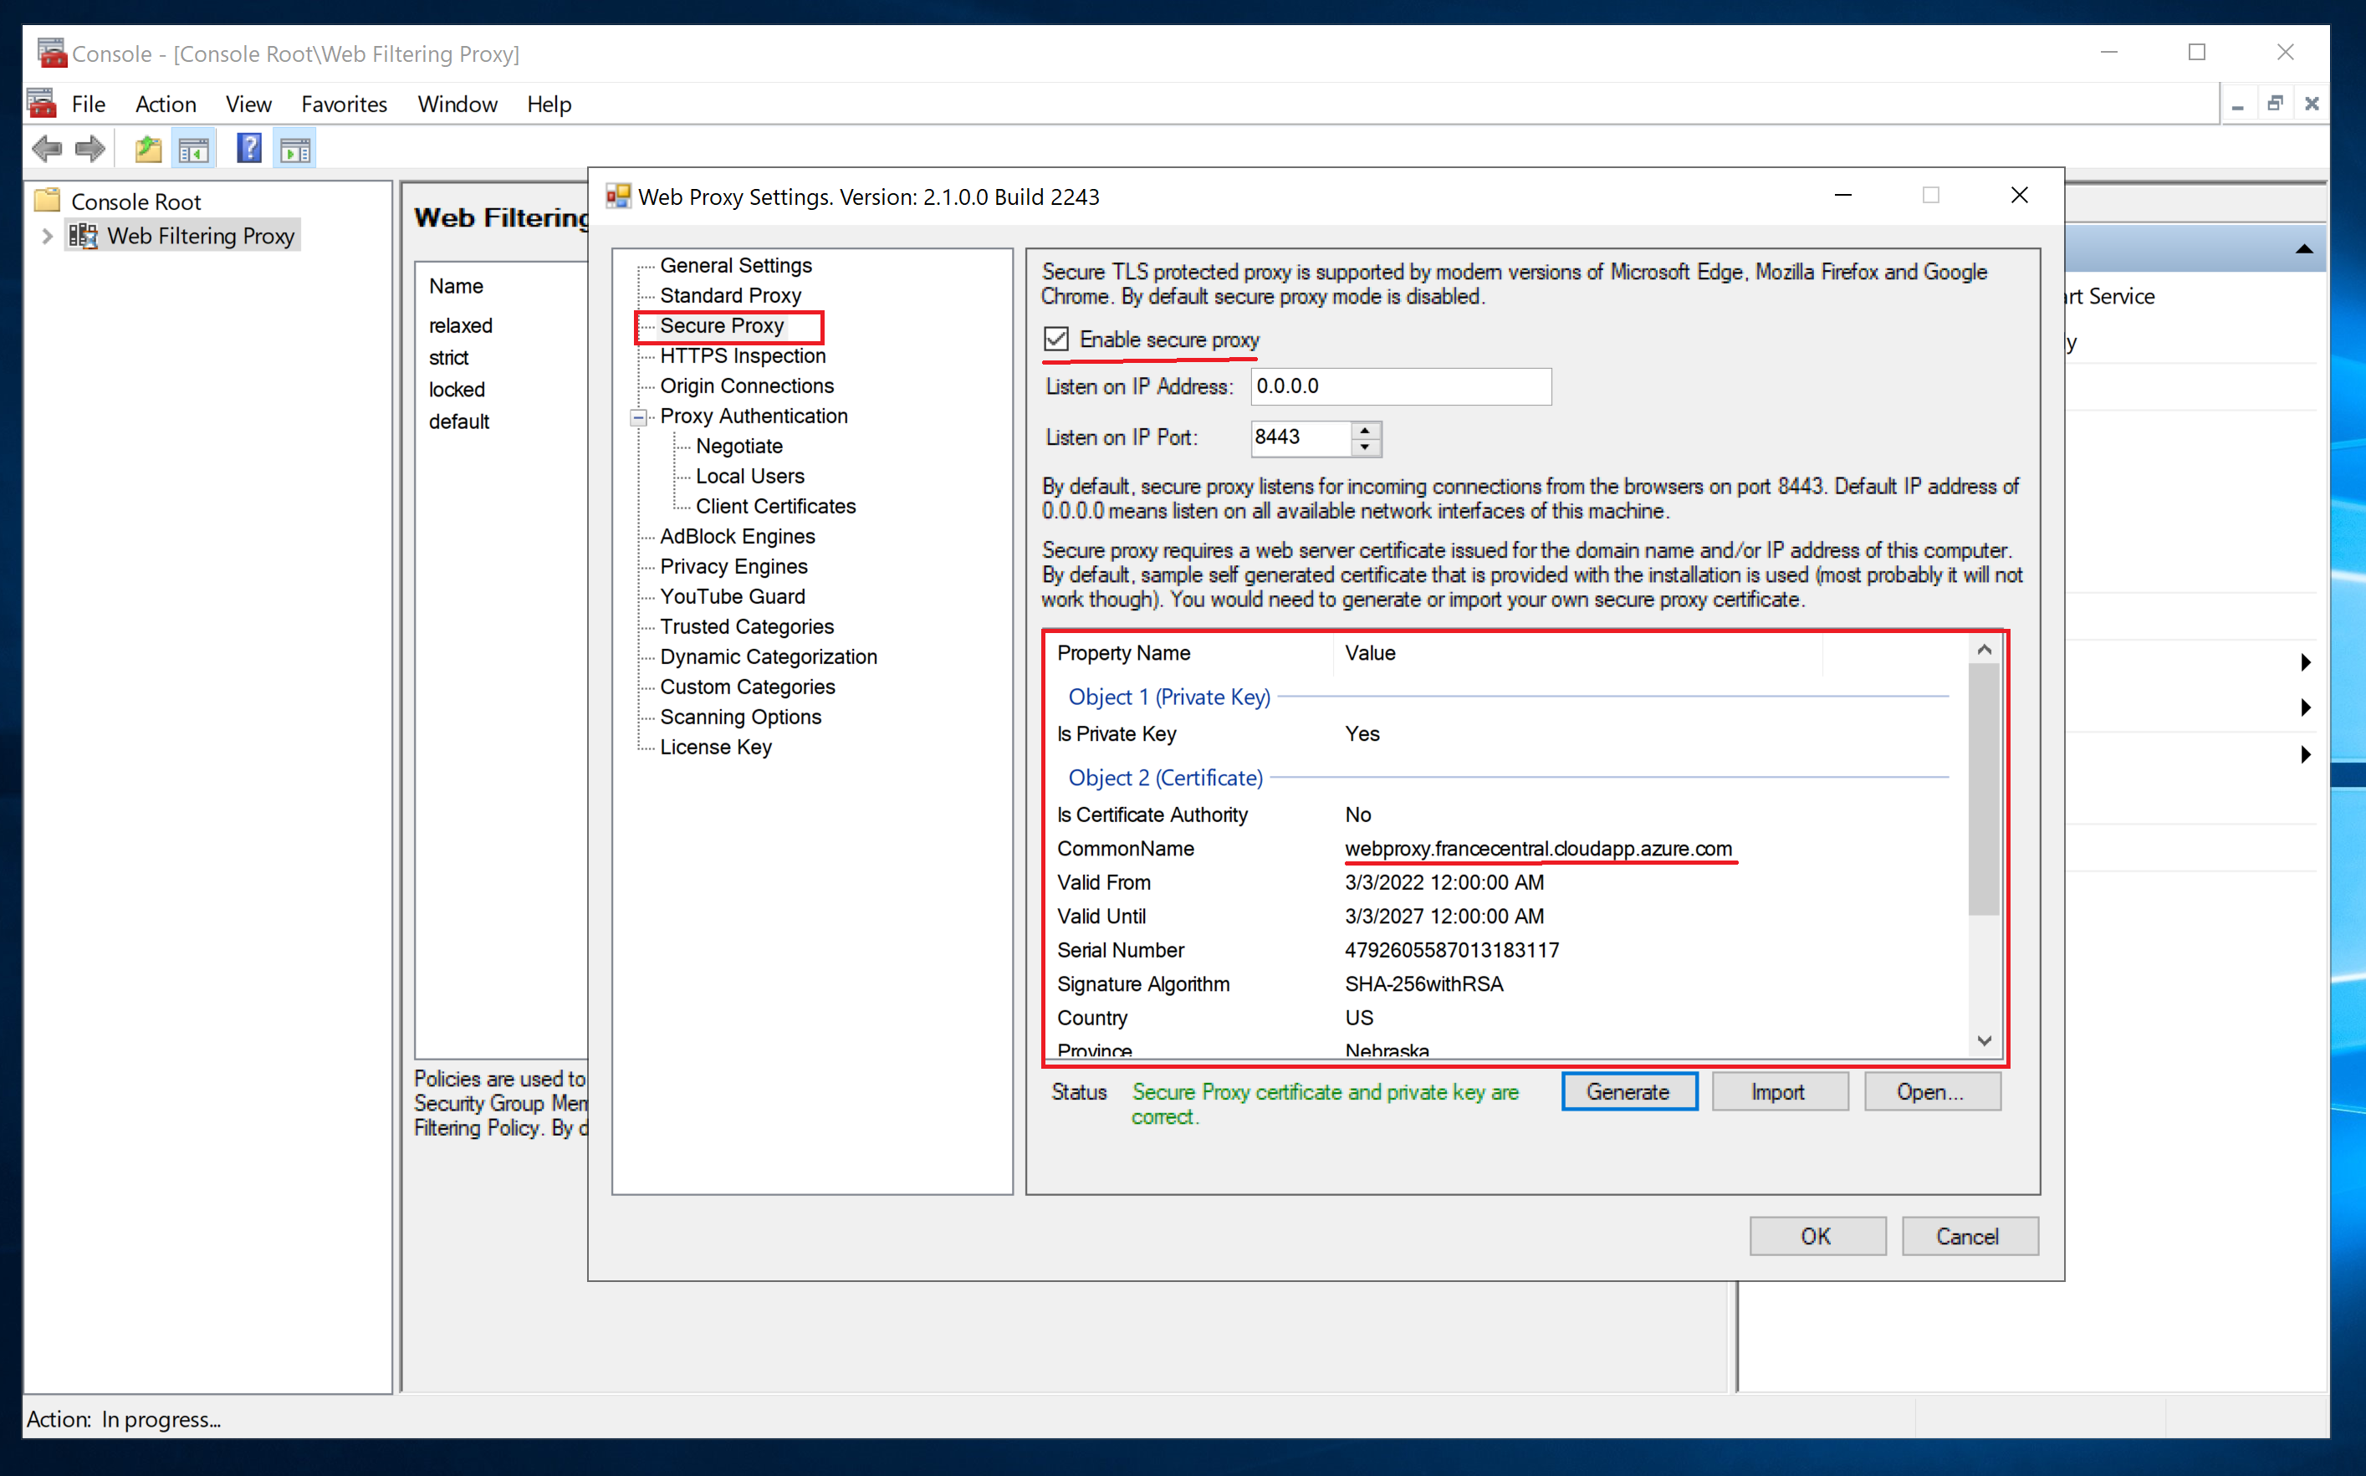Expand third Actions pane submenu arrow
Viewport: 2366px width, 1476px height.
2306,753
